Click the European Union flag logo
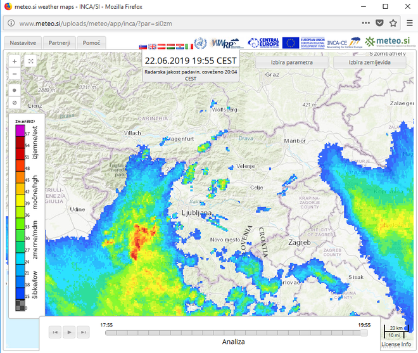 291,42
